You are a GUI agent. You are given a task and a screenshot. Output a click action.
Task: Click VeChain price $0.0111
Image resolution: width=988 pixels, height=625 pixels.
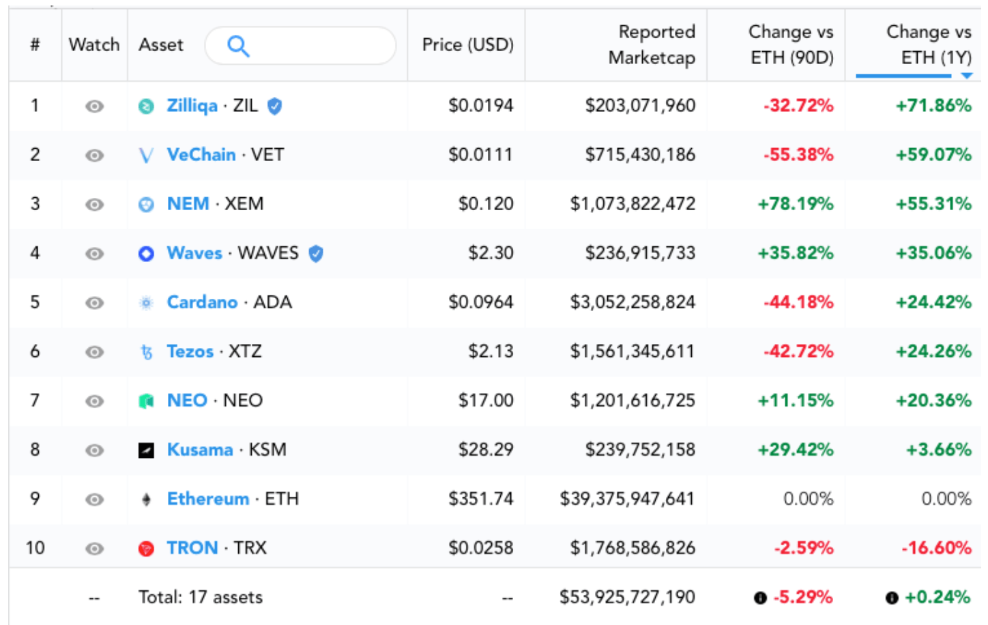pyautogui.click(x=480, y=155)
